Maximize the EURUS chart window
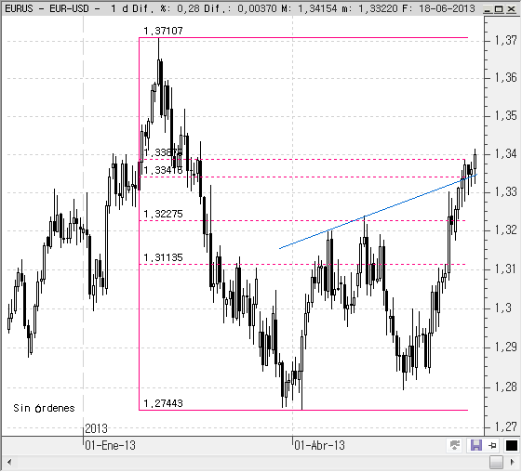This screenshot has height=472, width=522. pos(499,9)
